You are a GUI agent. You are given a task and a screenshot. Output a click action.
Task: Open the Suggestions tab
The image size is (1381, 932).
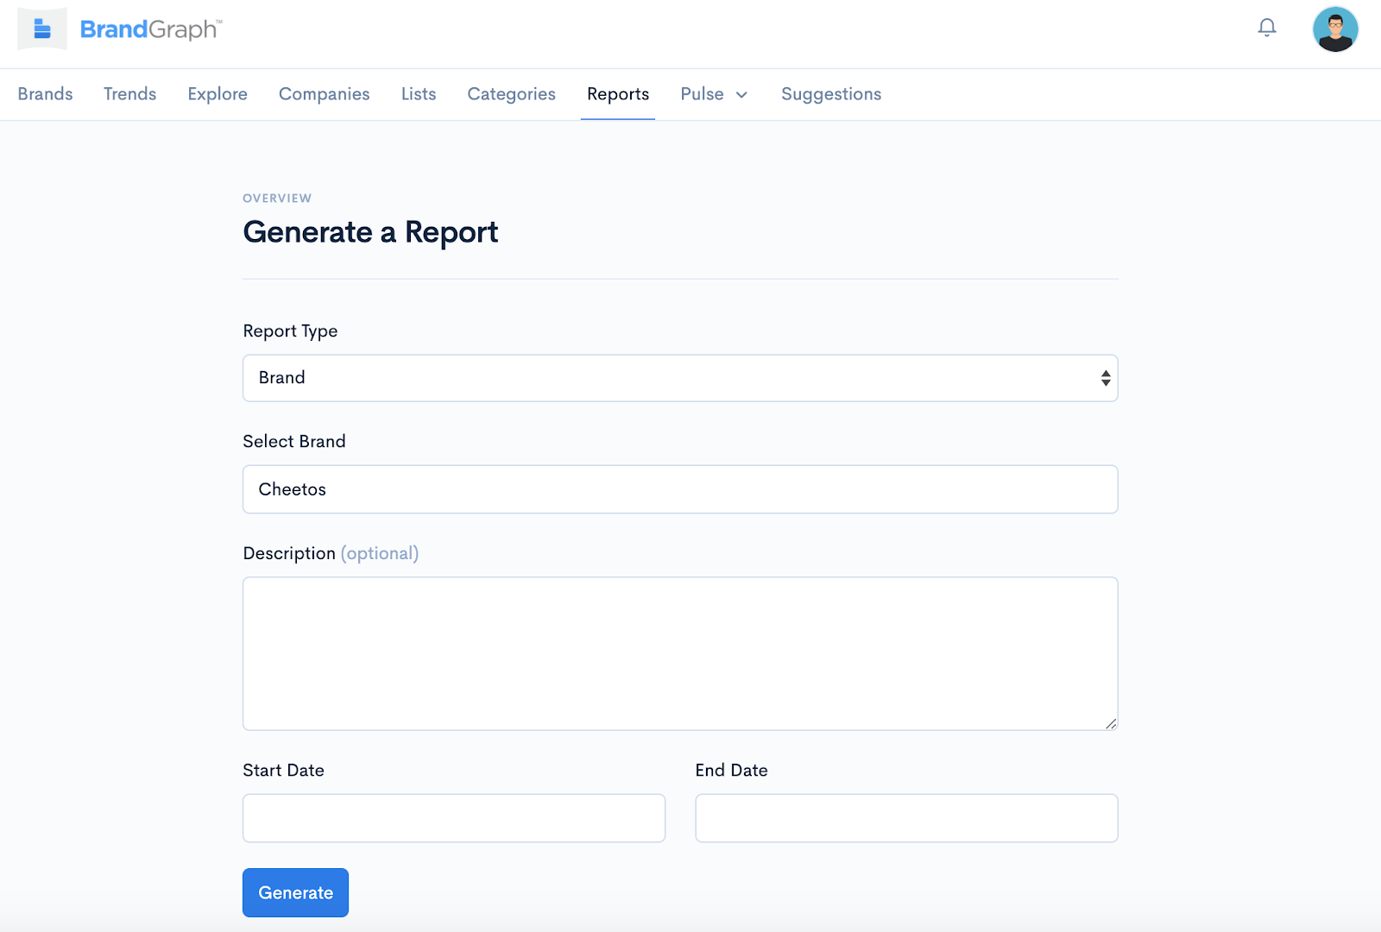[831, 94]
